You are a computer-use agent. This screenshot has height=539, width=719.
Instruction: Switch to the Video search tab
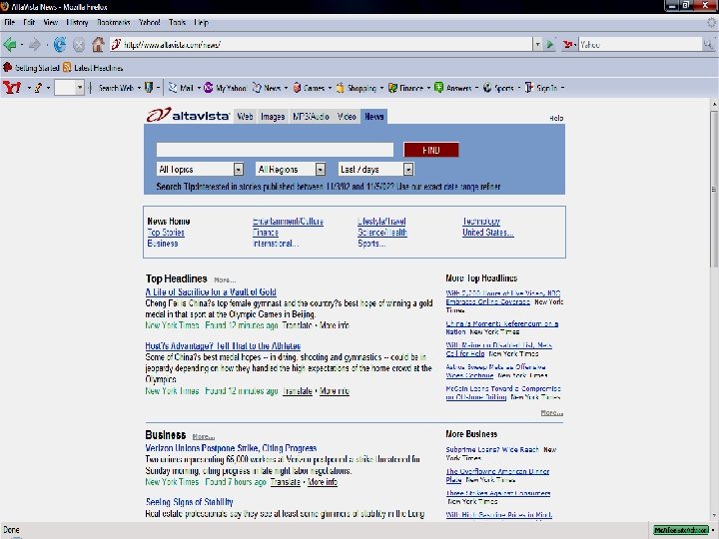click(347, 117)
